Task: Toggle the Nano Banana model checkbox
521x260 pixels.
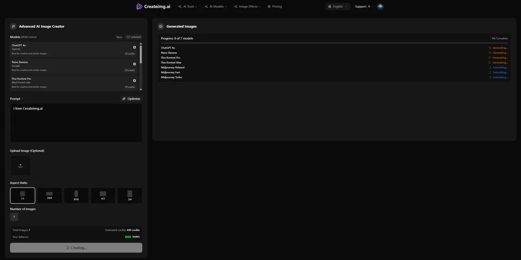Action: tap(135, 64)
